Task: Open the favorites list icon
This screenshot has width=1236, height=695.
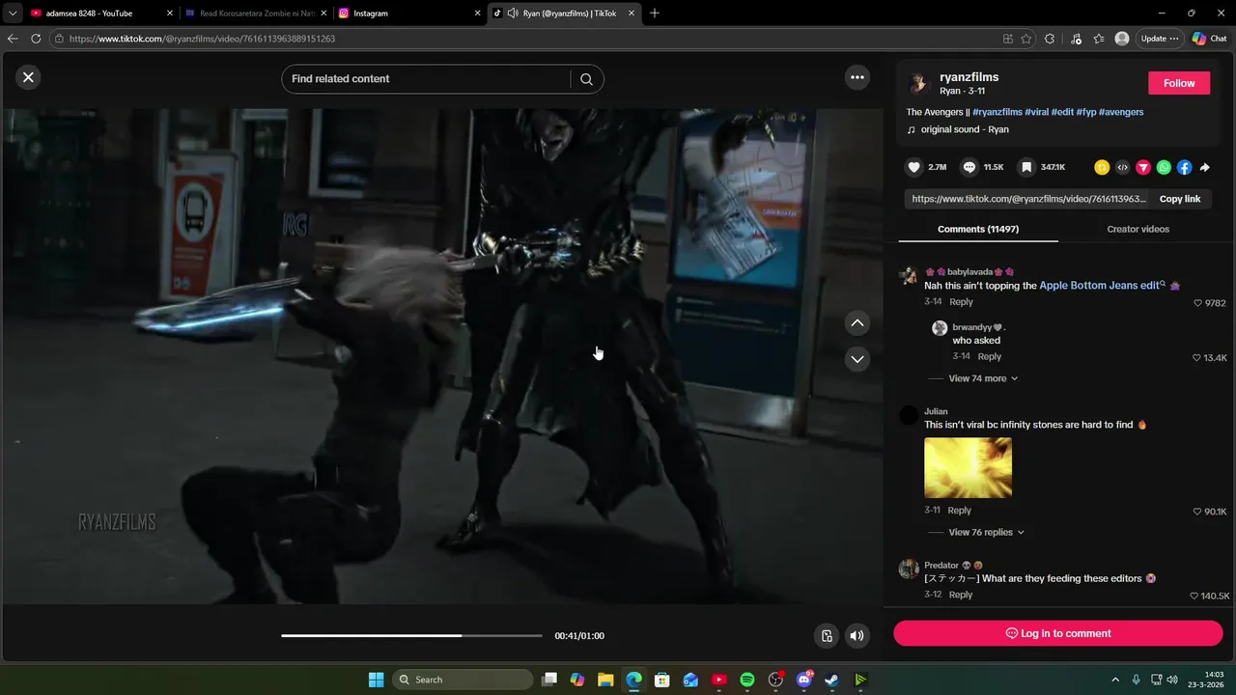Action: pos(1099,39)
